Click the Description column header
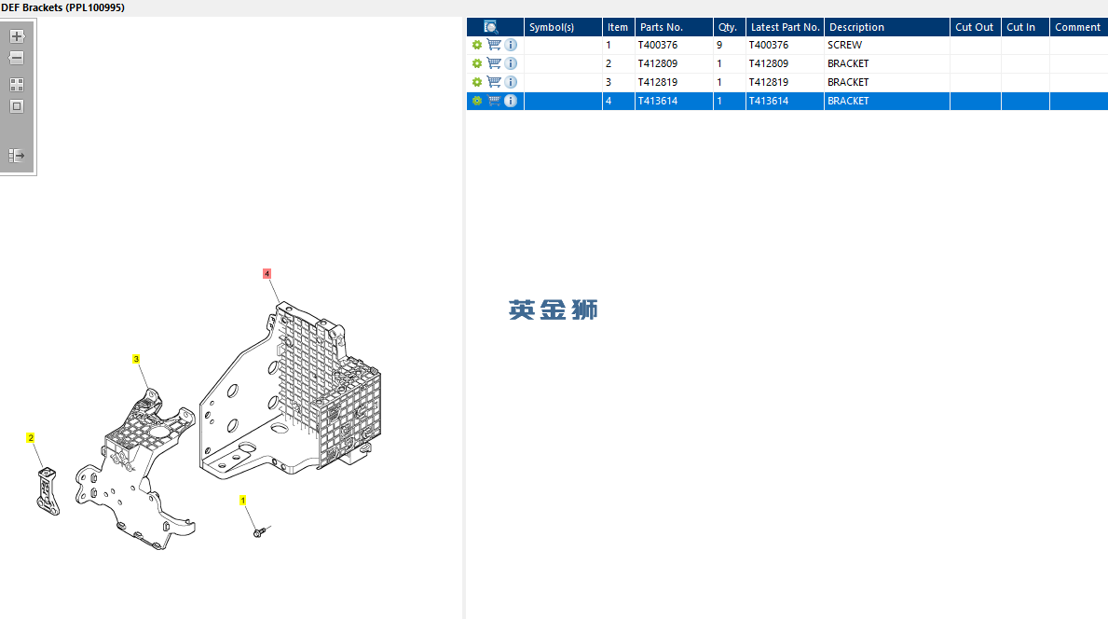This screenshot has width=1108, height=619. point(887,27)
